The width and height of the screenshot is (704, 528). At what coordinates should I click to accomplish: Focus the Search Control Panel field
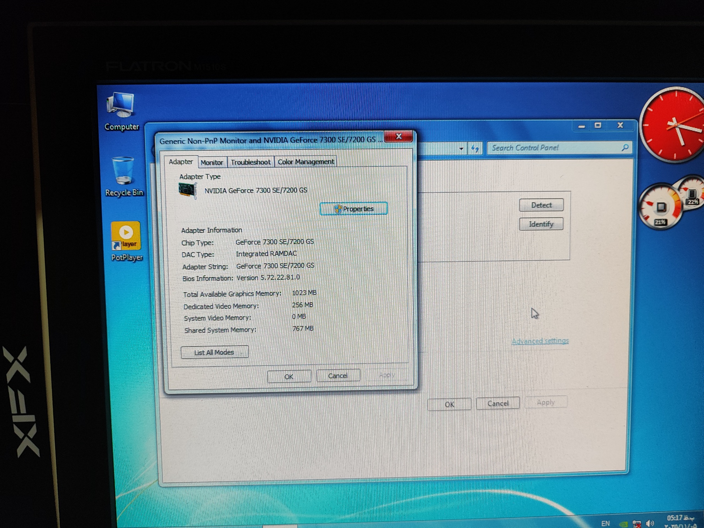(x=560, y=148)
